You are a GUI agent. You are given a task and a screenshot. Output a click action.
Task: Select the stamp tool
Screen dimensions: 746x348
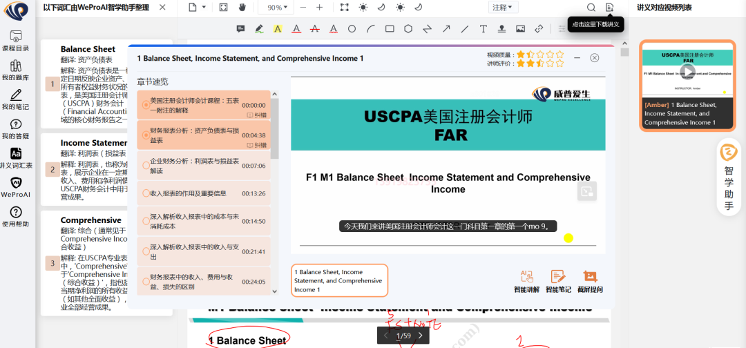coord(501,29)
